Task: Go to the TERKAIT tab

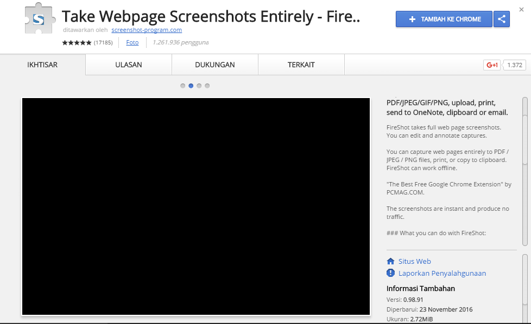Action: pos(301,65)
